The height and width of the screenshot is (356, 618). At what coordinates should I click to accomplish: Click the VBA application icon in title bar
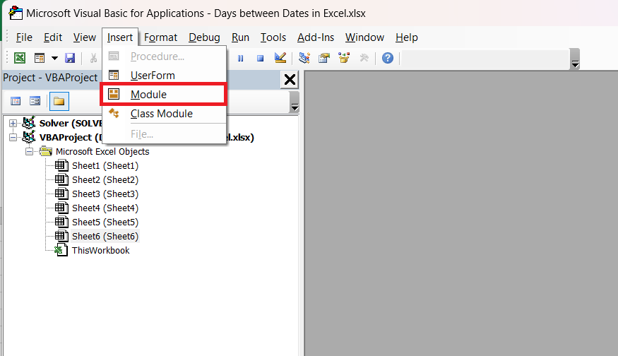[x=16, y=13]
